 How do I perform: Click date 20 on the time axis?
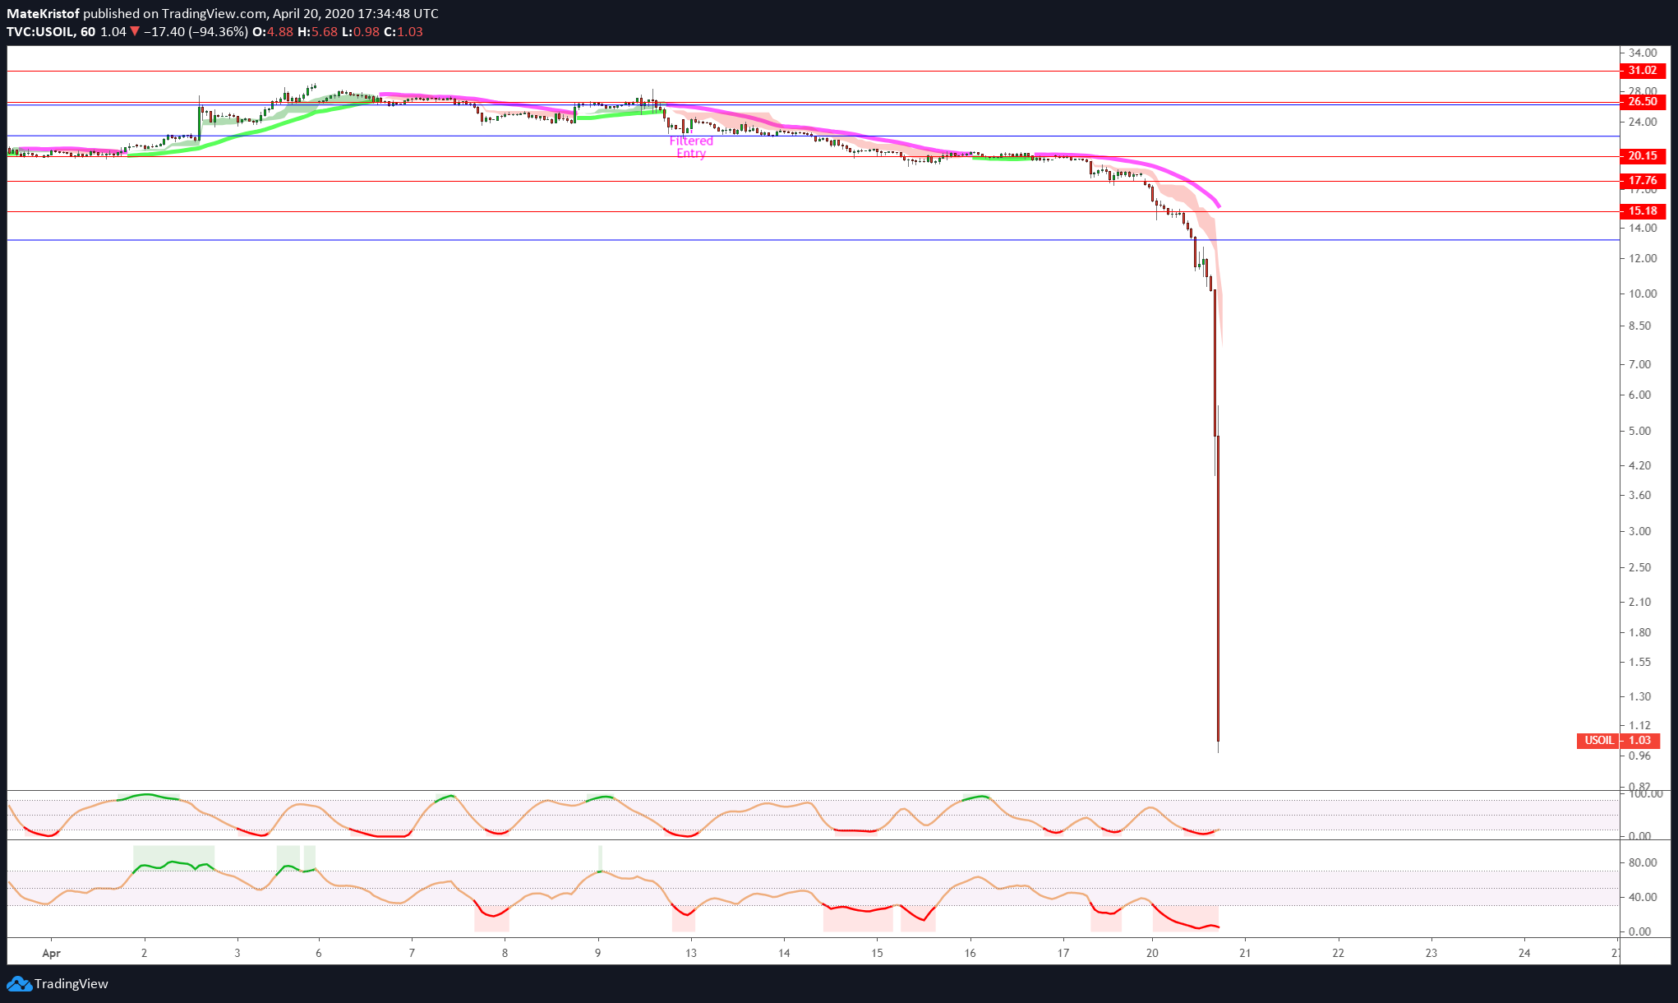pyautogui.click(x=1152, y=953)
